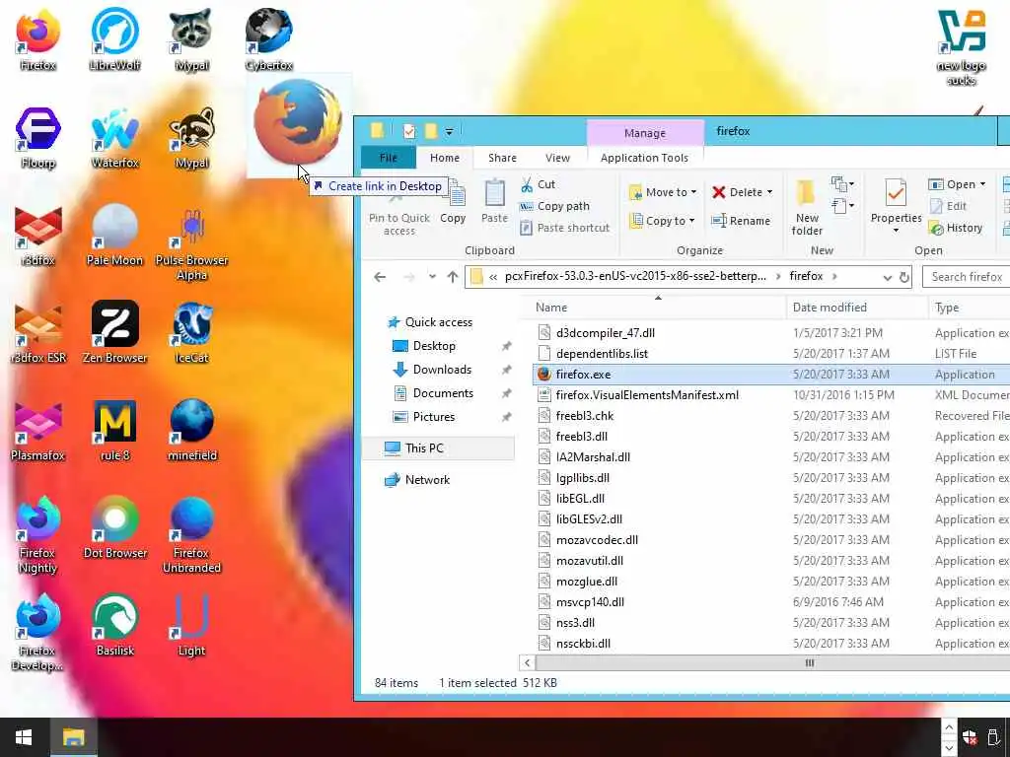Sort by Date modified column

point(857,308)
